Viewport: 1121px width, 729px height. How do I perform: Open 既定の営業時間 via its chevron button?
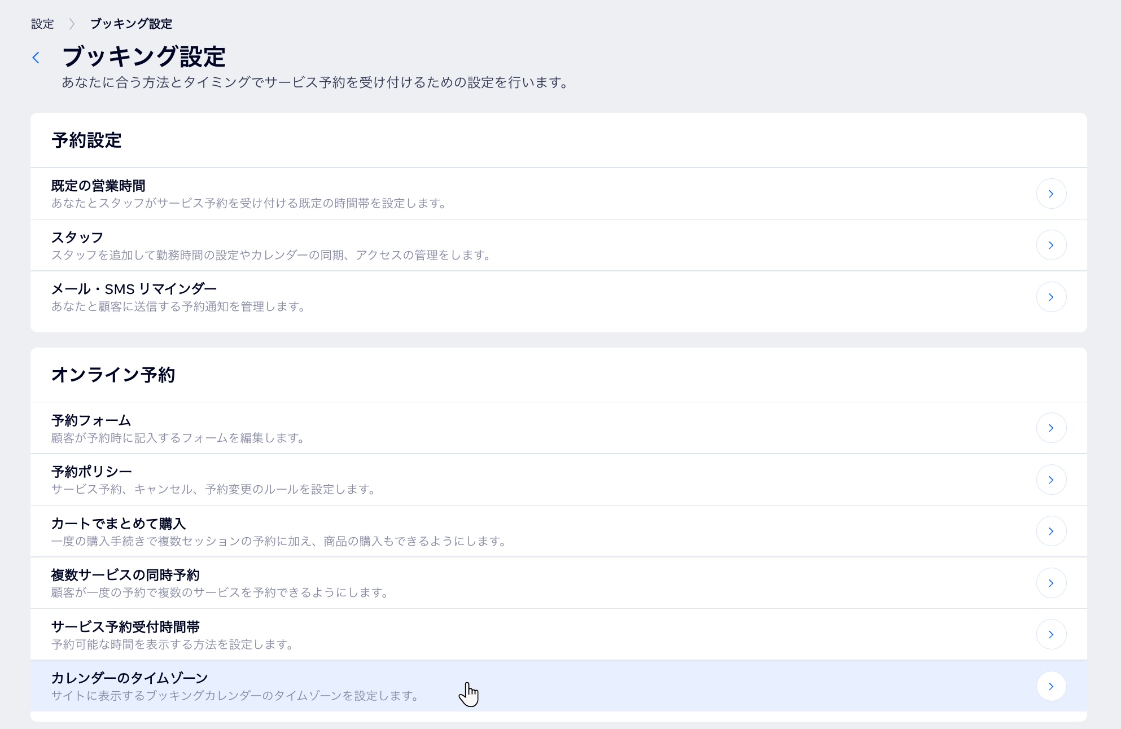coord(1050,194)
